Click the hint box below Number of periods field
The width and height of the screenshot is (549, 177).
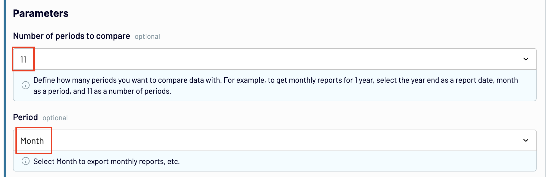275,85
